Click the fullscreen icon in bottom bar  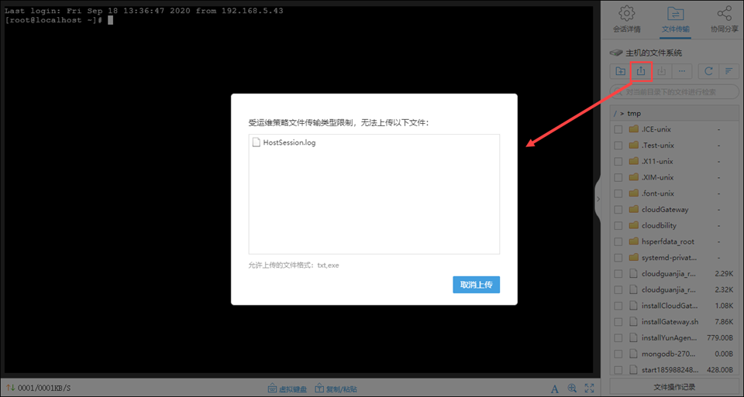point(590,388)
